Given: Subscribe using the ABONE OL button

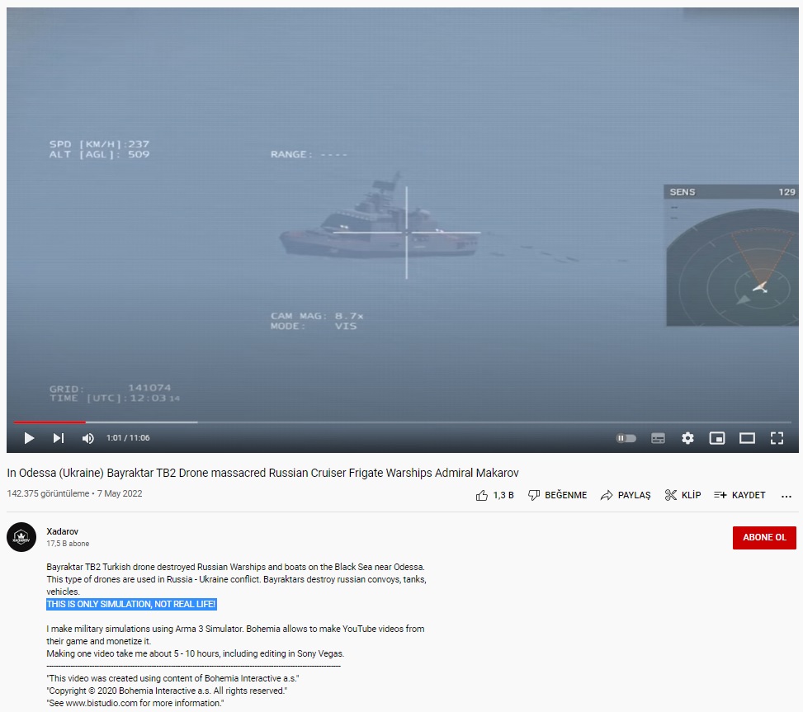Looking at the screenshot, I should point(764,537).
